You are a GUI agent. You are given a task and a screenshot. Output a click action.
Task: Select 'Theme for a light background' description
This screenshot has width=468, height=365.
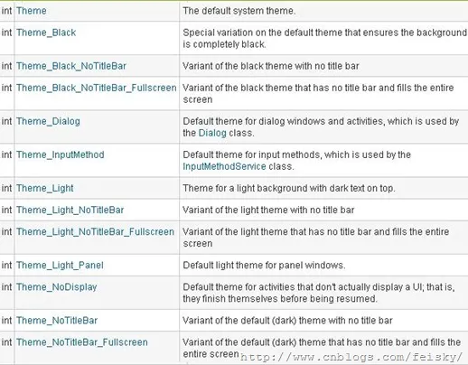point(289,188)
